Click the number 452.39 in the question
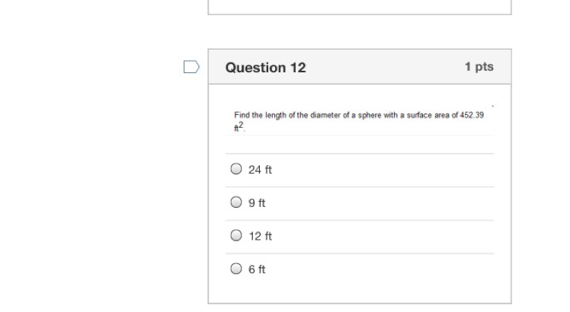The image size is (570, 312). tap(472, 116)
